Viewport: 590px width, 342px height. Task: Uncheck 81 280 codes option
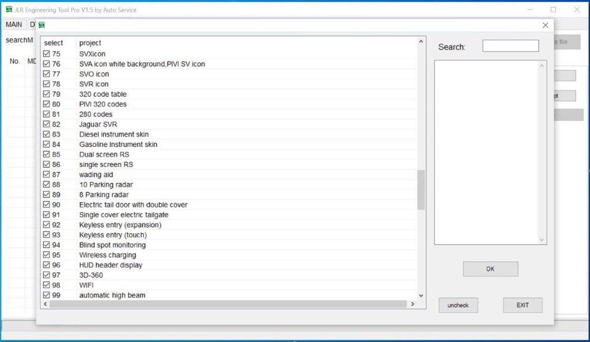[x=46, y=114]
